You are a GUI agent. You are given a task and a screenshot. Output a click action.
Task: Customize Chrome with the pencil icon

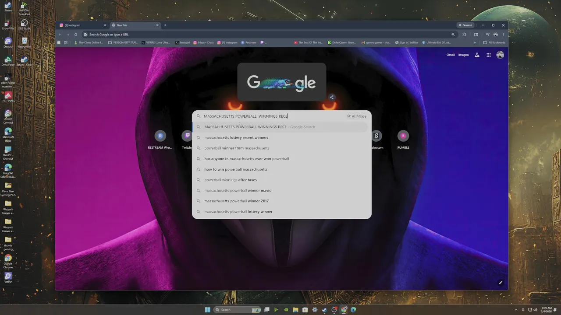(501, 283)
